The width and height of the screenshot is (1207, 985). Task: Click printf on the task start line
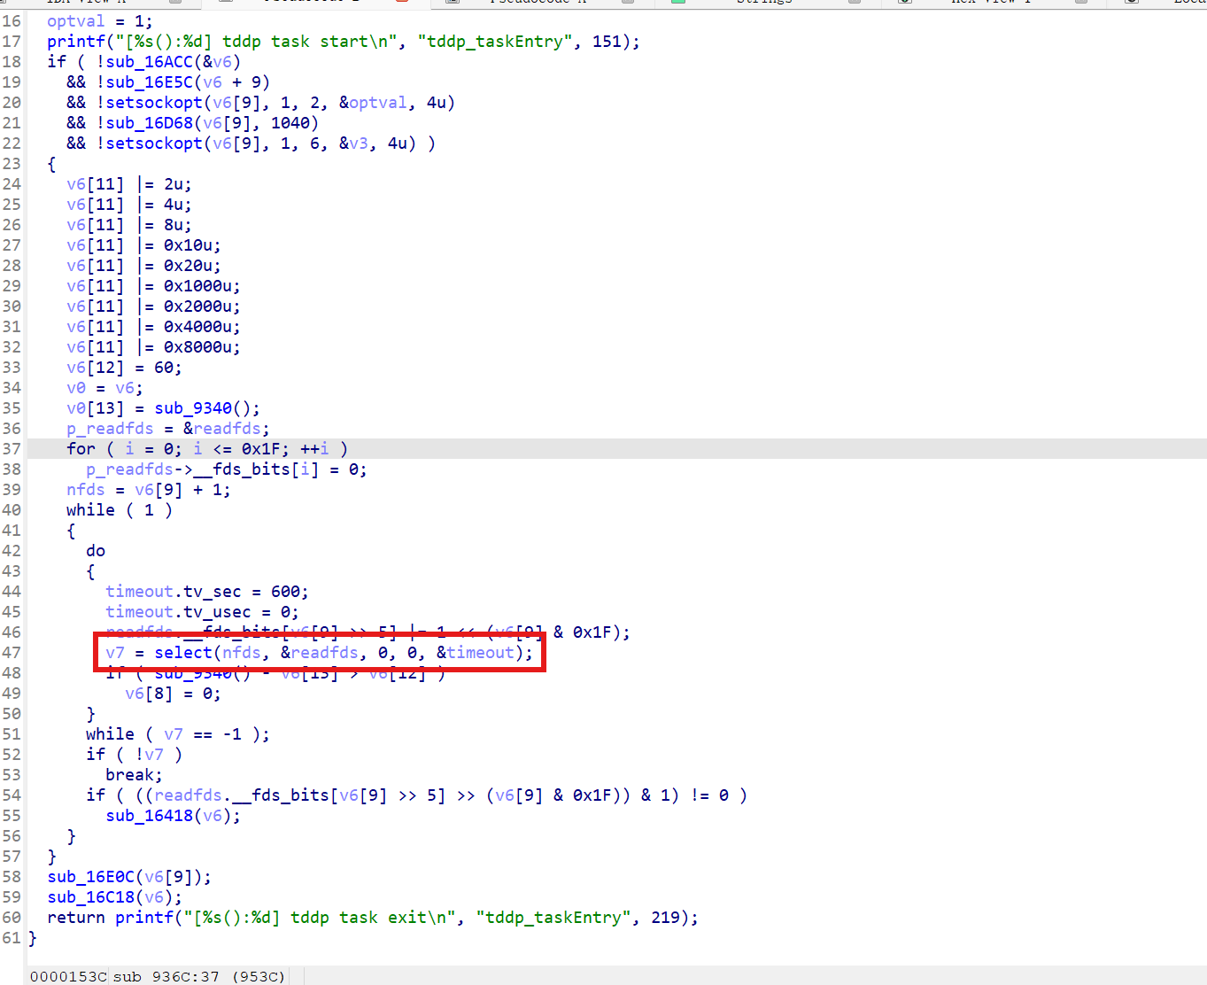[76, 42]
